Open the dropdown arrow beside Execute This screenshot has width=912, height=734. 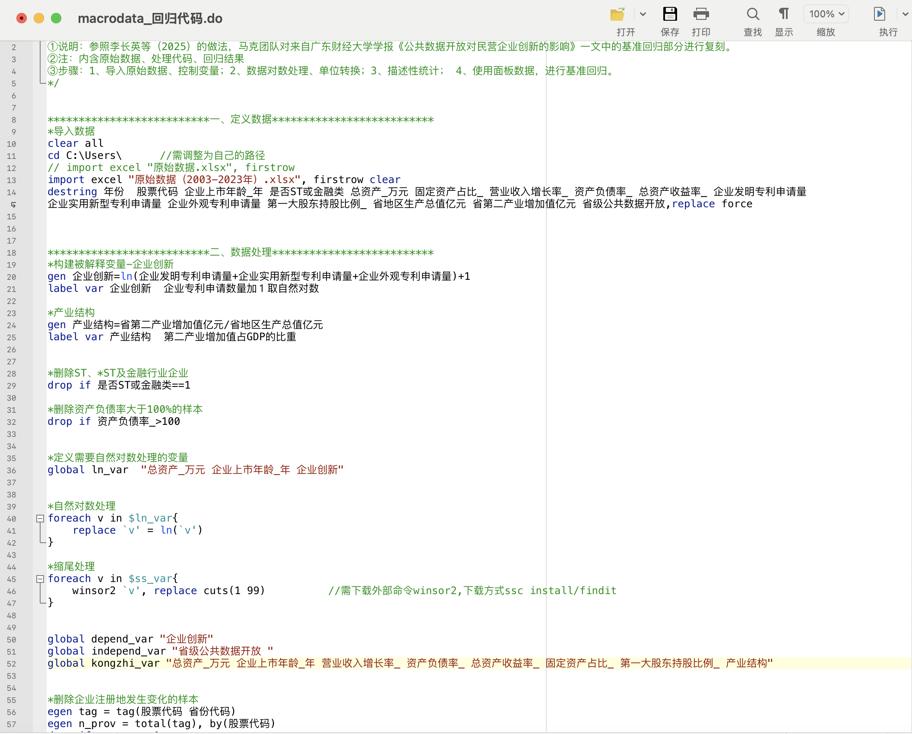[x=905, y=15]
